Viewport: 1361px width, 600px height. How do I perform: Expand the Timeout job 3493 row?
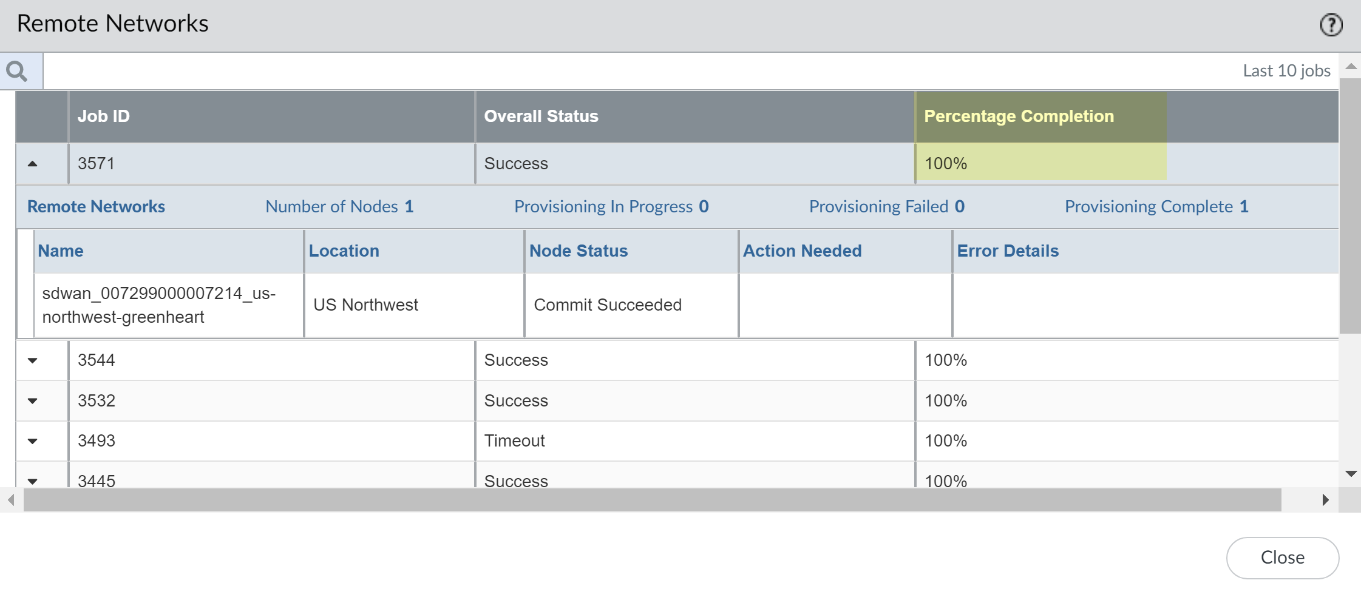point(33,441)
